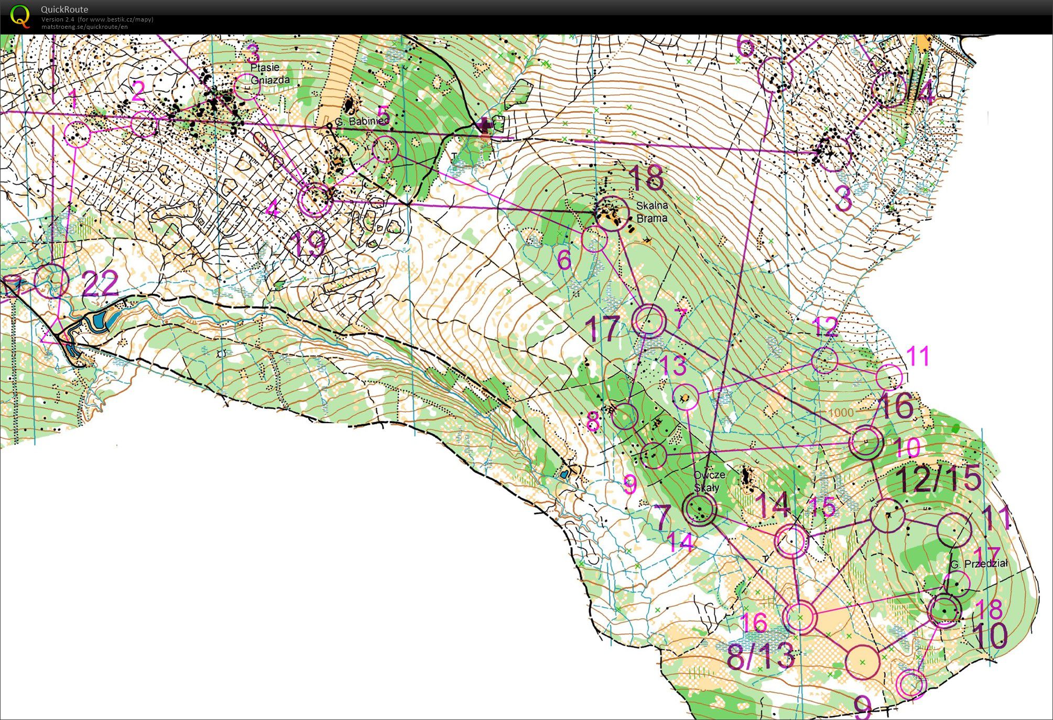Image resolution: width=1053 pixels, height=720 pixels.
Task: Click the Ptasie Gniazda map label
Action: coord(270,73)
